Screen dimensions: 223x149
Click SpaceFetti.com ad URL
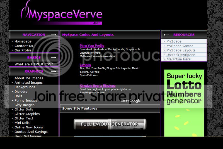click(89, 75)
